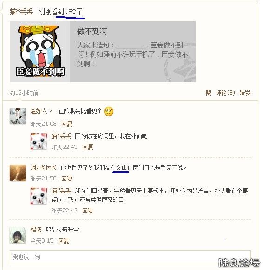
Task: Open 周♪老村长 user avatar
Action: tap(18, 173)
